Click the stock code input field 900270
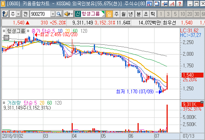Image resolution: width=205 pixels, height=140 pixels. click(x=40, y=14)
